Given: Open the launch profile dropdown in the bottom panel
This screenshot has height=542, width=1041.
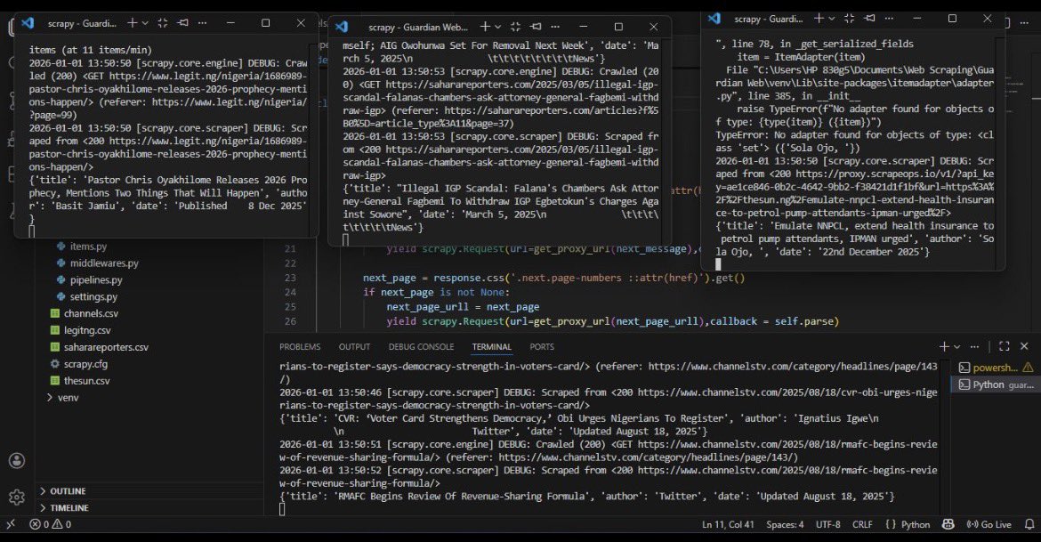Looking at the screenshot, I should pyautogui.click(x=956, y=347).
